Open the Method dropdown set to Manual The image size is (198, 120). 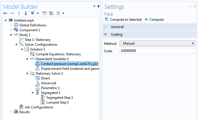point(157,43)
